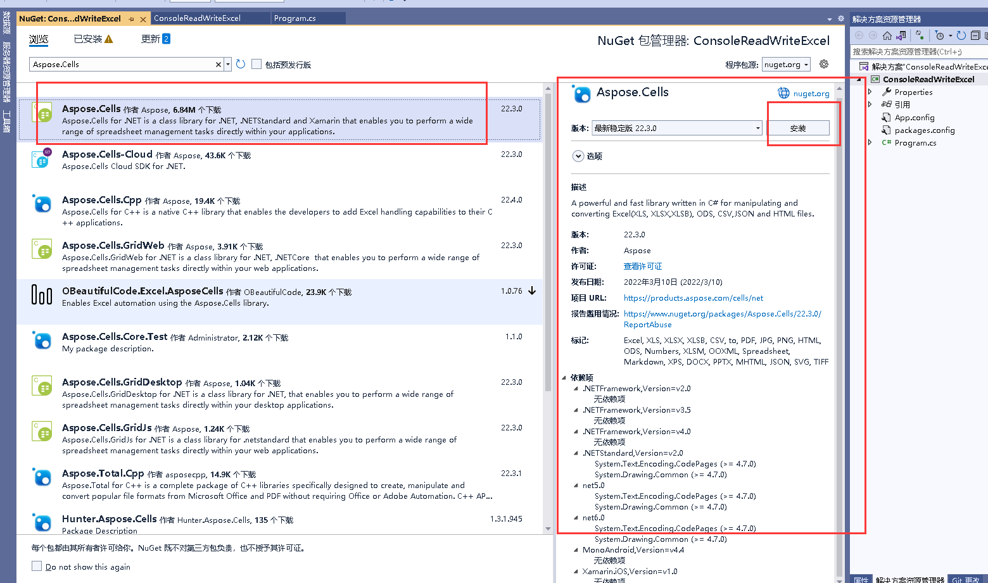Select the OBeautifulCode.Excel.AsposeCells package icon
This screenshot has width=988, height=583.
click(42, 294)
